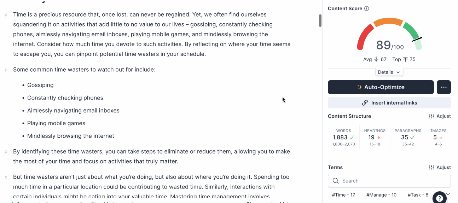The width and height of the screenshot is (458, 203).
Task: Open the three-dot more options menu
Action: click(x=443, y=87)
